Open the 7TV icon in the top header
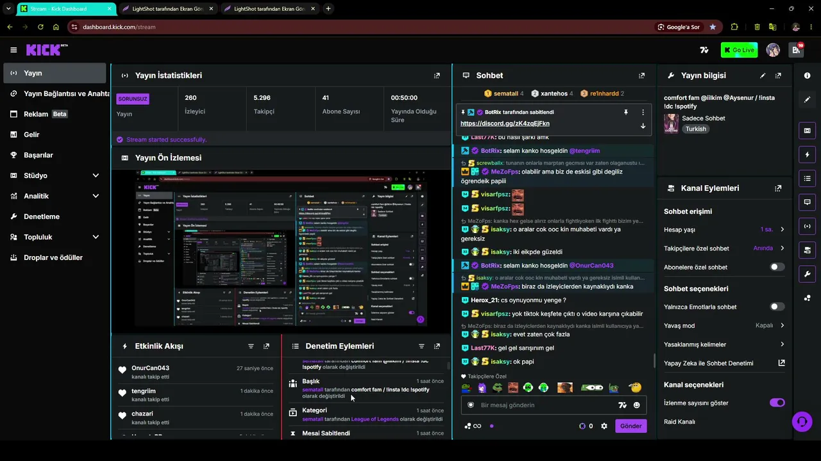The image size is (821, 461). pos(704,50)
